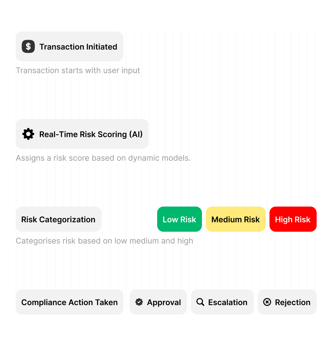Select the Risk Categorization box
Image resolution: width=330 pixels, height=346 pixels.
coord(59,219)
